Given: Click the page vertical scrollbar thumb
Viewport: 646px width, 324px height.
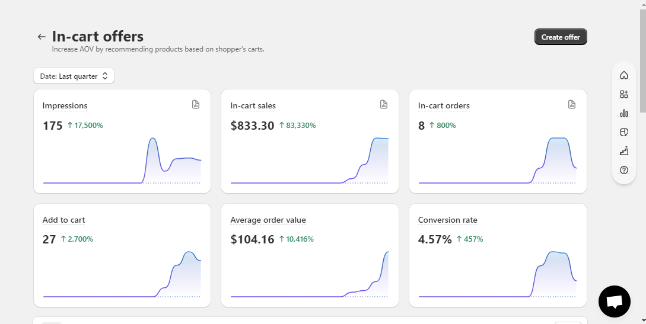Looking at the screenshot, I should (642, 61).
